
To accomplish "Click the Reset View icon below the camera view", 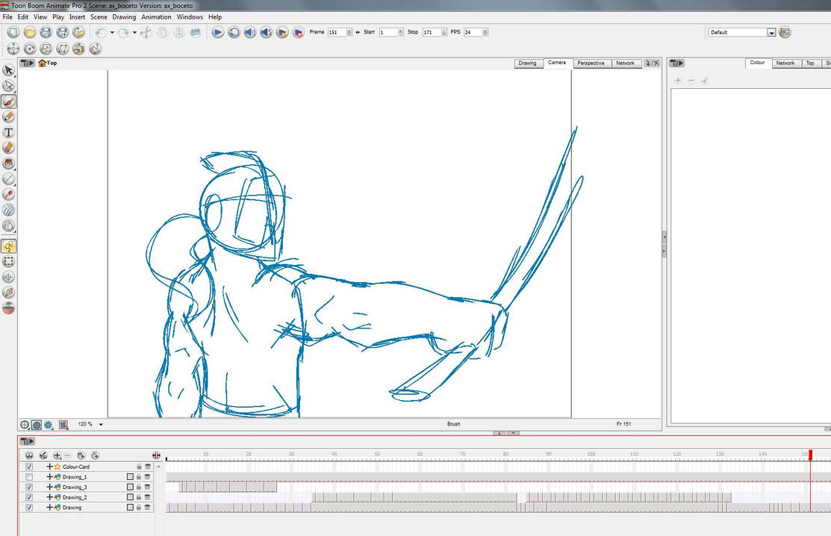I will coord(25,425).
